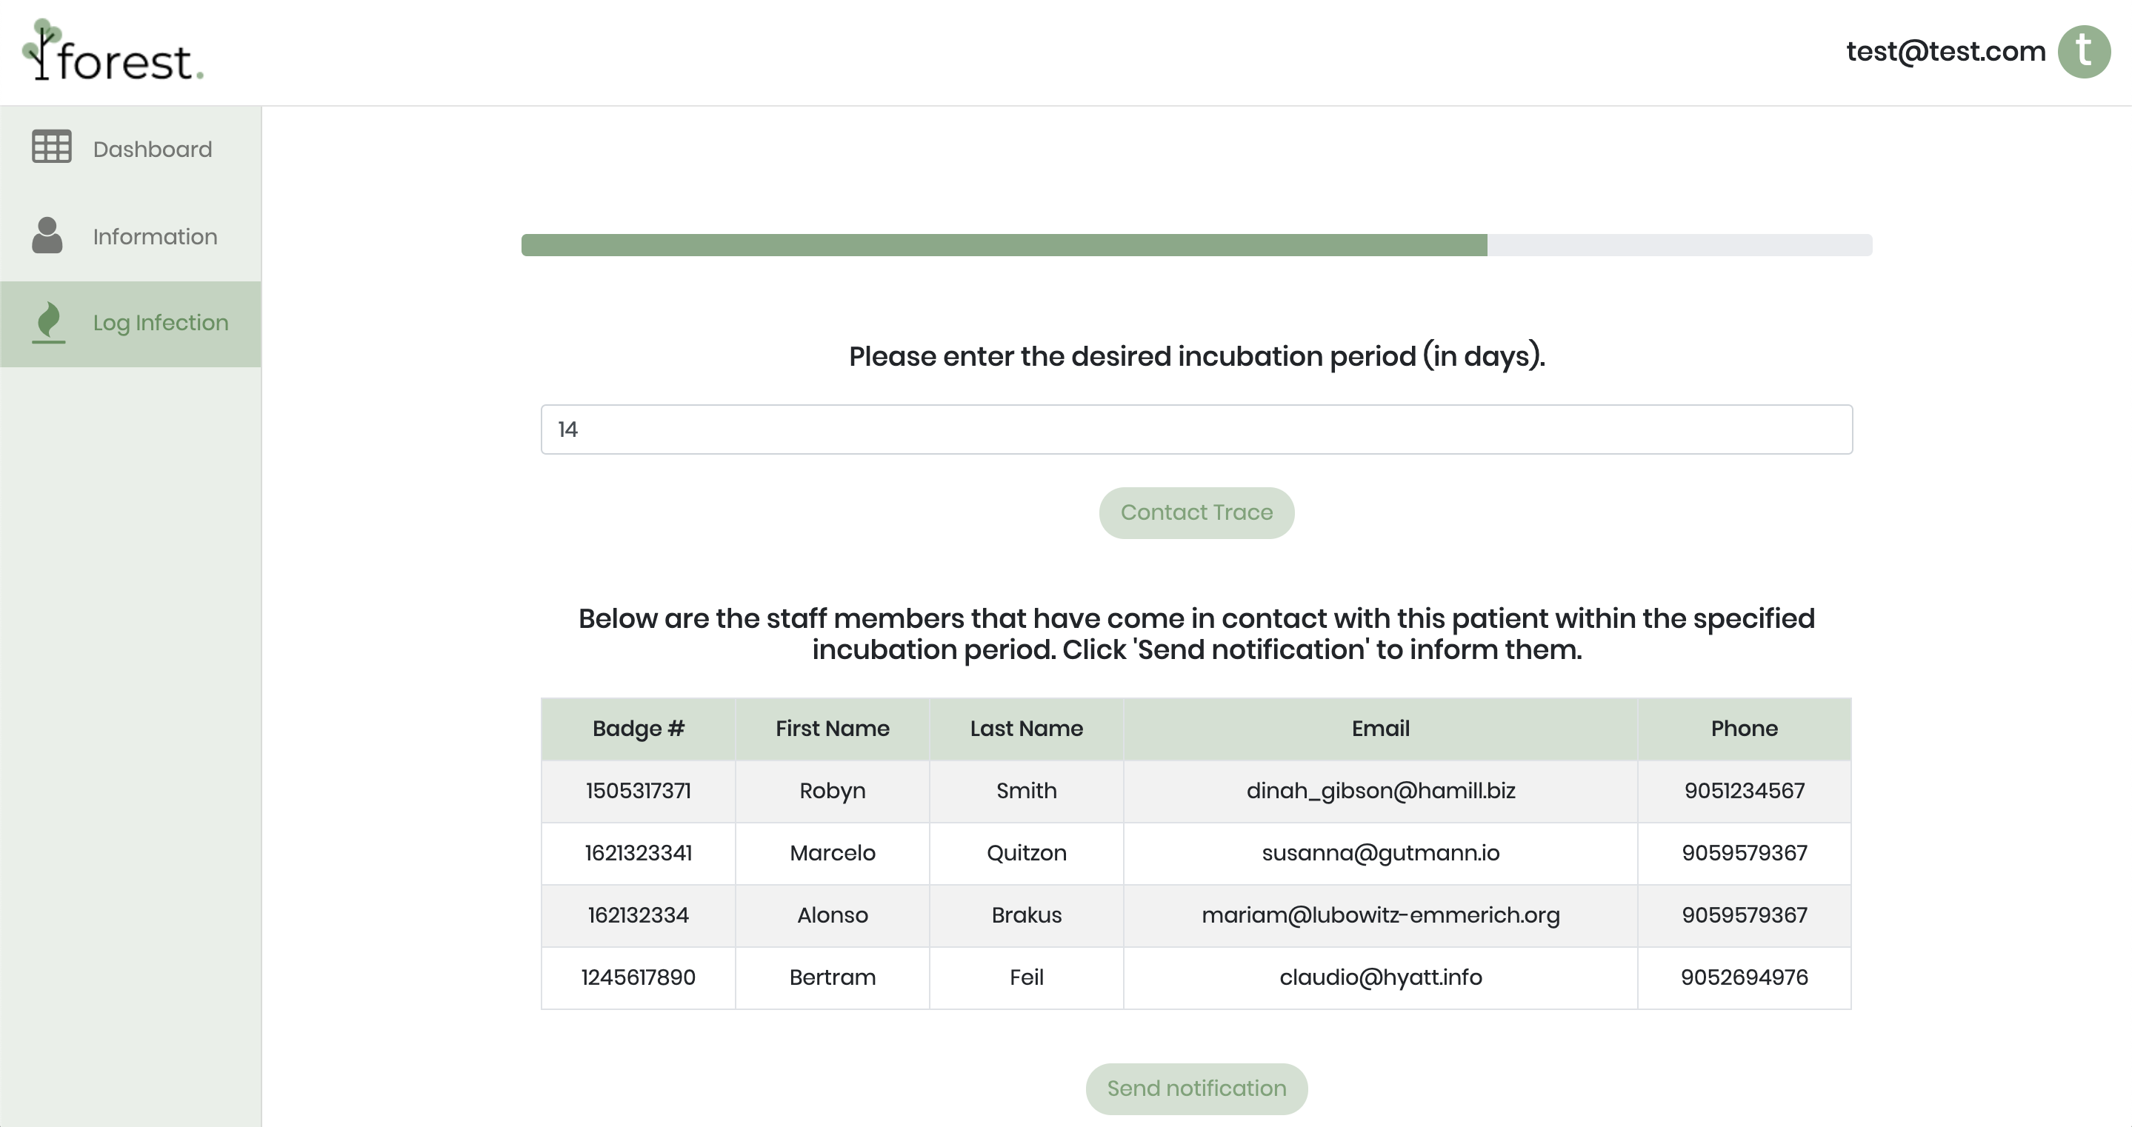
Task: Click the Dashboard grid icon
Action: pyautogui.click(x=51, y=147)
